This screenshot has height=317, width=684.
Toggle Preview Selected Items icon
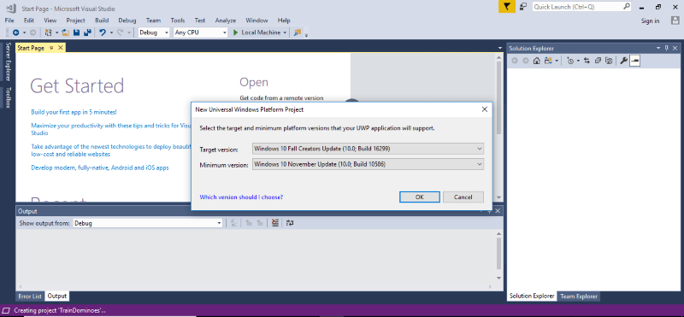[x=634, y=61]
